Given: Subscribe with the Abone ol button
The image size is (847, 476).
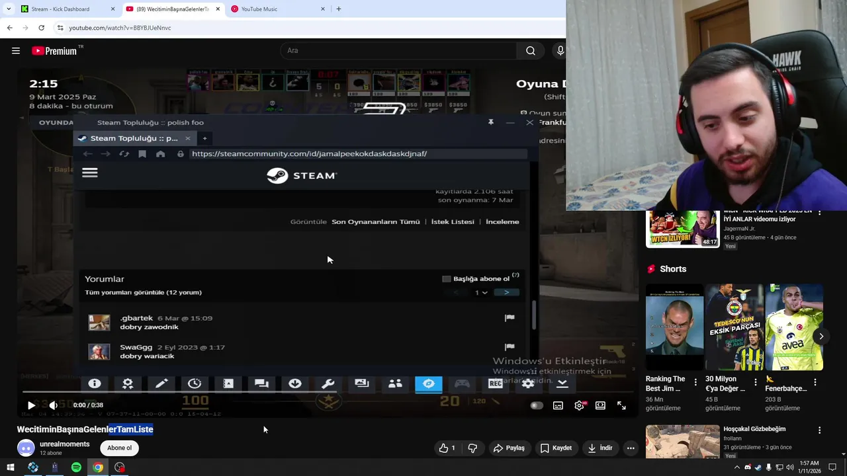Looking at the screenshot, I should [x=120, y=448].
